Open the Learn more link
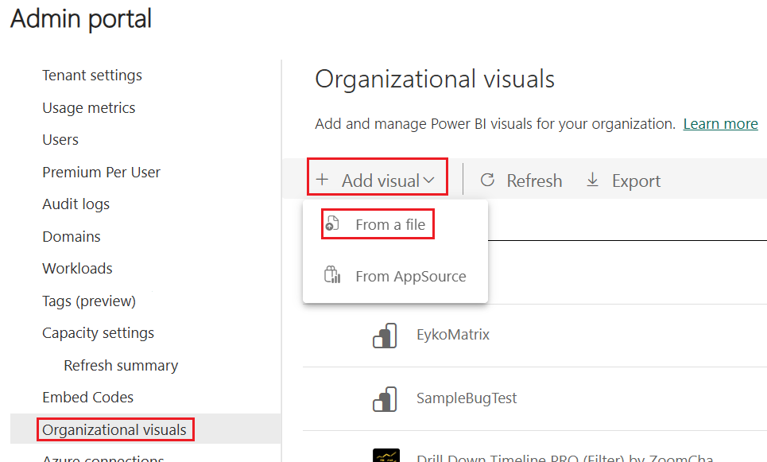This screenshot has width=767, height=462. point(720,124)
